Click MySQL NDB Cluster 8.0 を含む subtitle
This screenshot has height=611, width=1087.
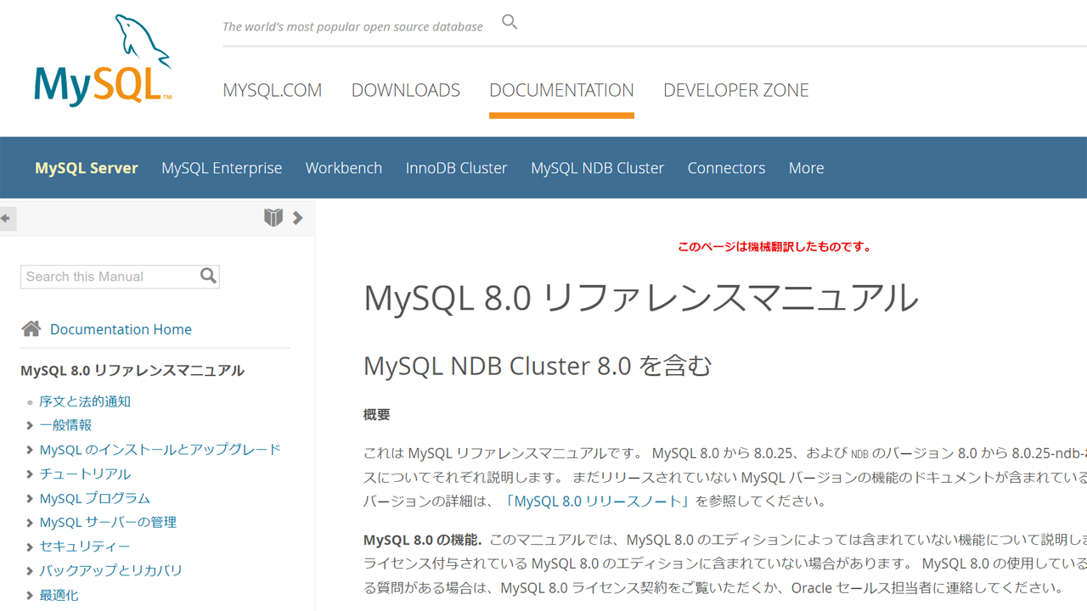[538, 366]
